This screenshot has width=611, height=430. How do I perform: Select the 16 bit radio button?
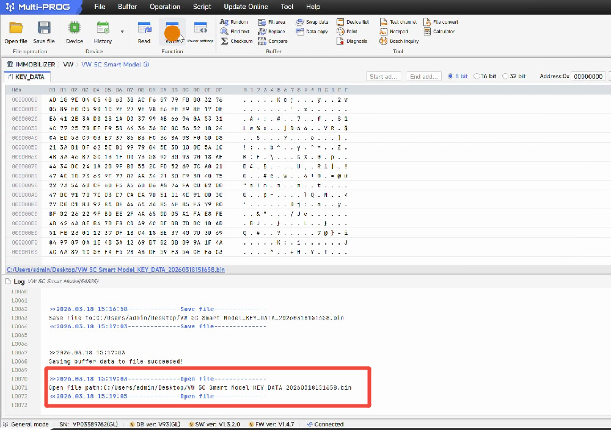pos(477,76)
